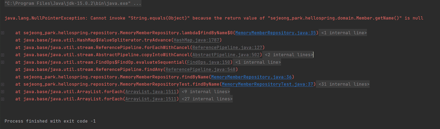Expand gutter fold icon beside lambda$findByName$0 line
Image resolution: width=440 pixels, height=129 pixels.
click(2, 33)
